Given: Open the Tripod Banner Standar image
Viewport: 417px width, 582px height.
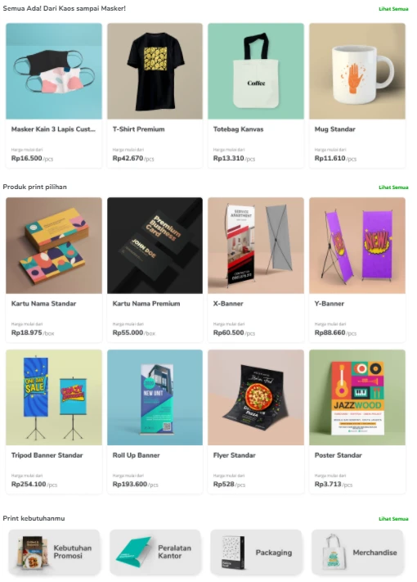Looking at the screenshot, I should (x=54, y=397).
